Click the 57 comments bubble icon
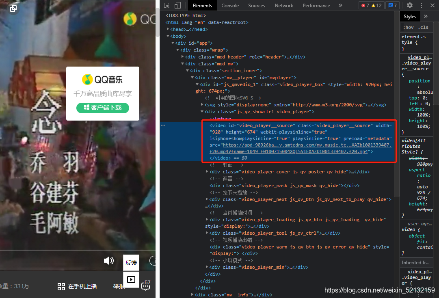 [145, 285]
